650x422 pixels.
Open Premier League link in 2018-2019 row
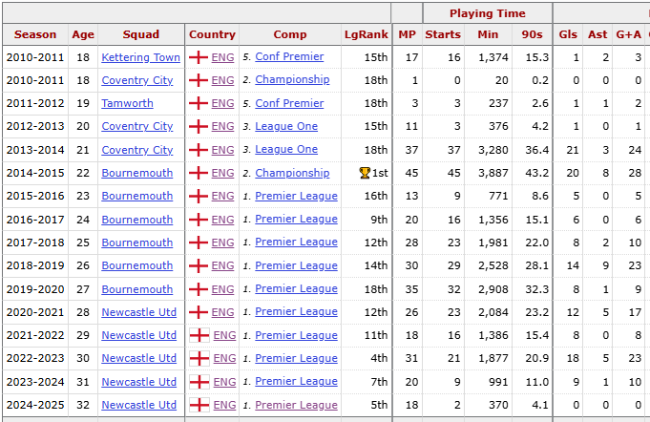297,265
